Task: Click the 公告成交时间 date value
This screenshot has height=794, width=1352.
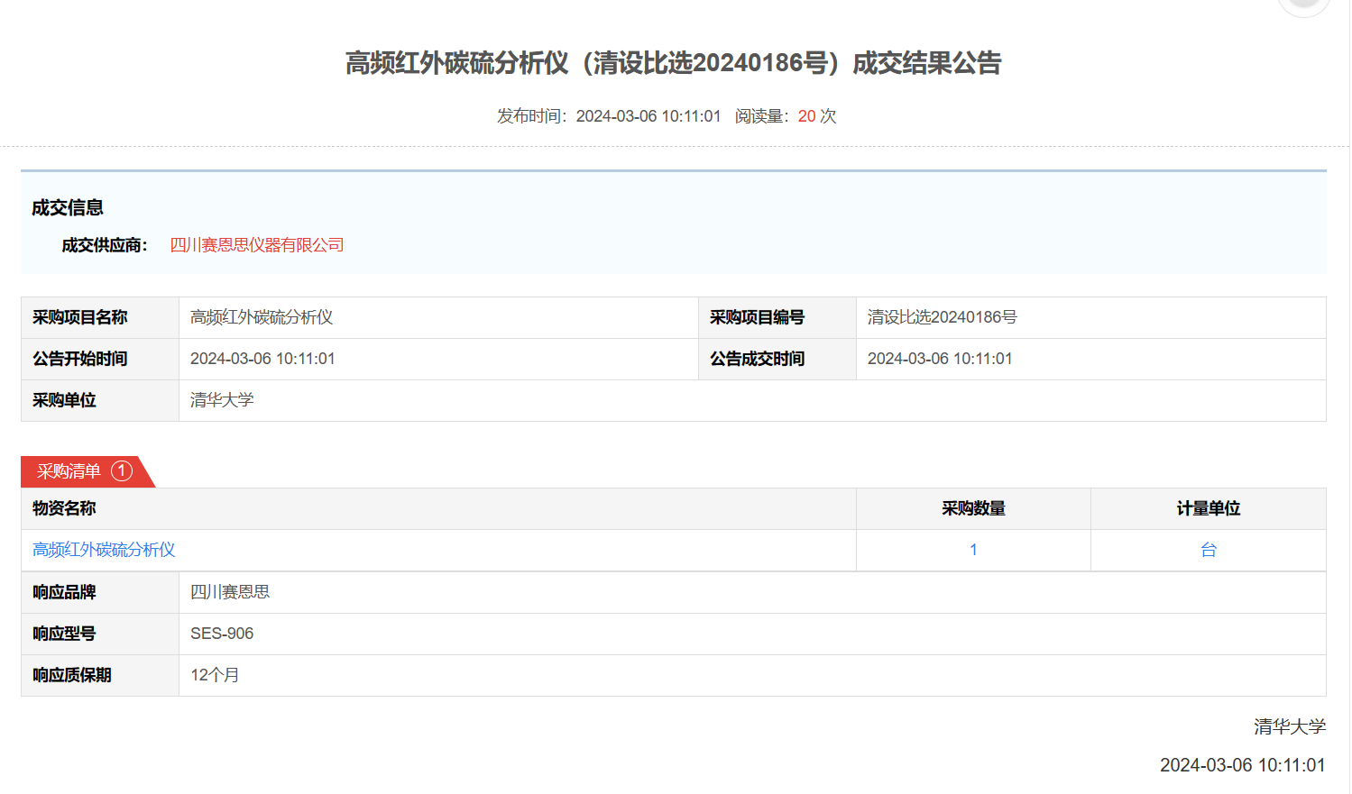Action: point(940,359)
